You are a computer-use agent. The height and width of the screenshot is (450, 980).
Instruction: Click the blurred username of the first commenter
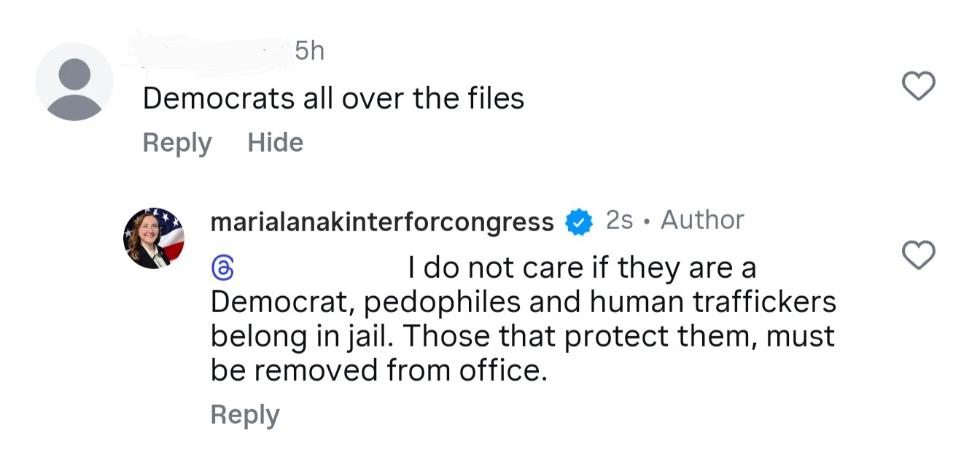point(211,51)
